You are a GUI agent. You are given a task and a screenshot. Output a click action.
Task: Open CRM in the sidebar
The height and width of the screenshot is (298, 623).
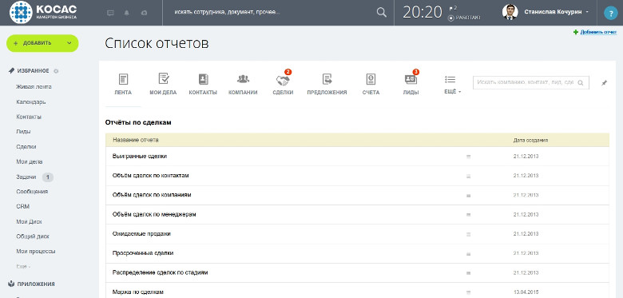click(22, 207)
